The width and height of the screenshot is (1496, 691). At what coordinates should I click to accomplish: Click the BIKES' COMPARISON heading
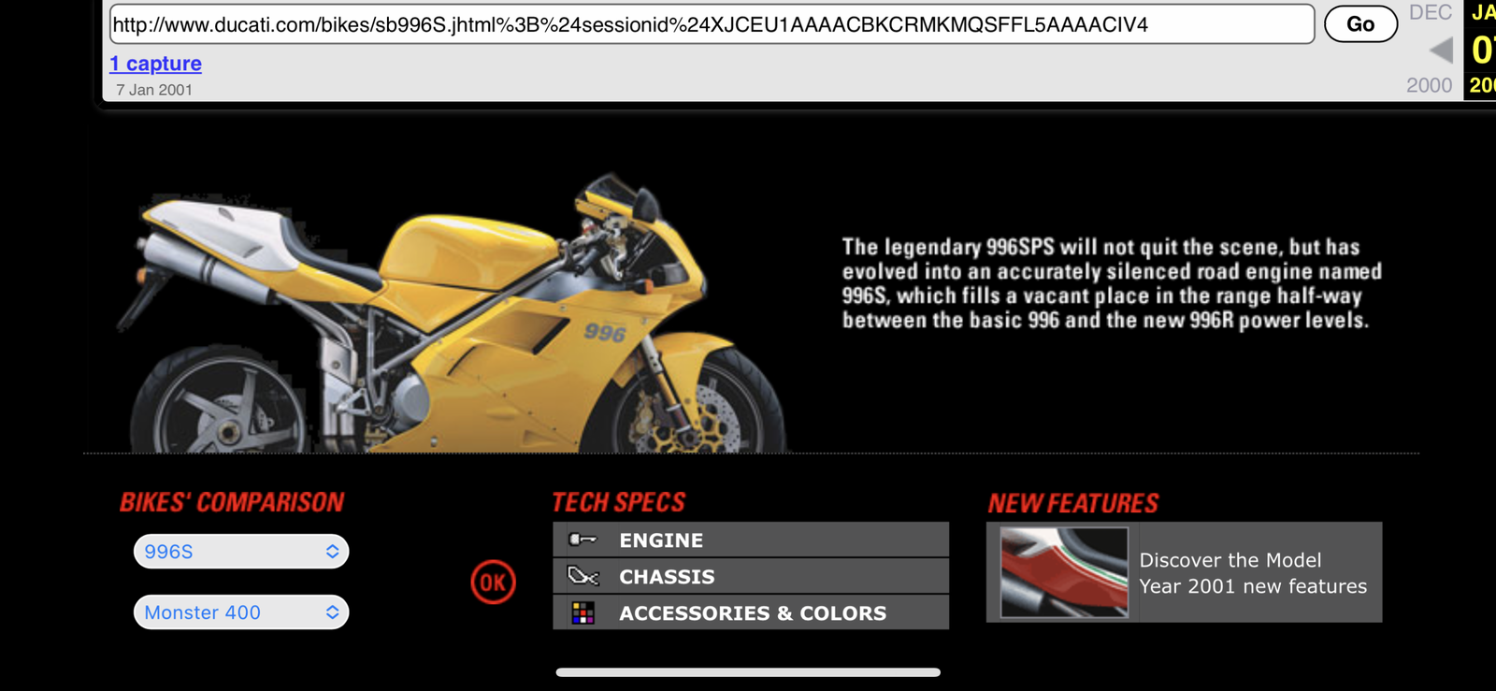click(x=232, y=502)
